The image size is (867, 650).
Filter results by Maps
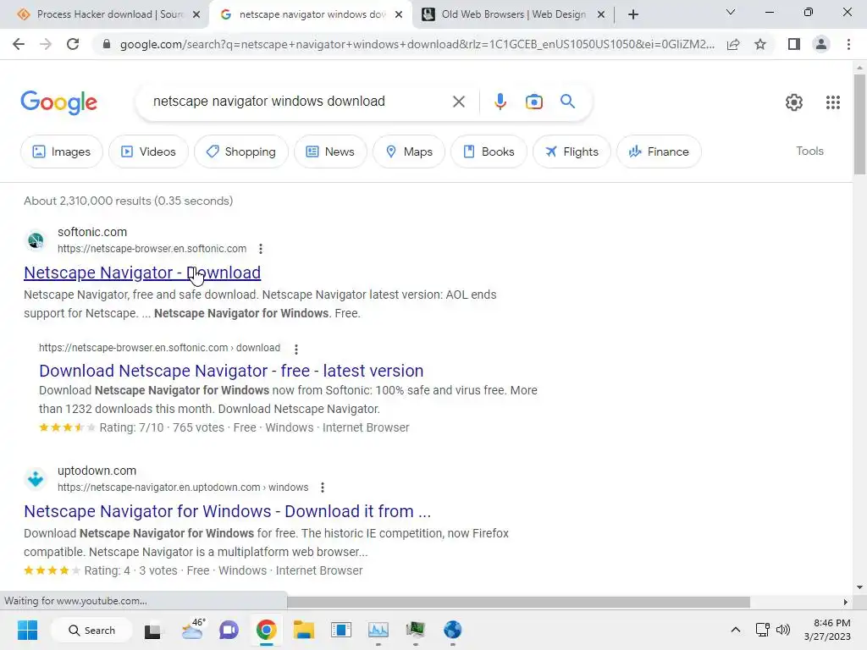[409, 151]
